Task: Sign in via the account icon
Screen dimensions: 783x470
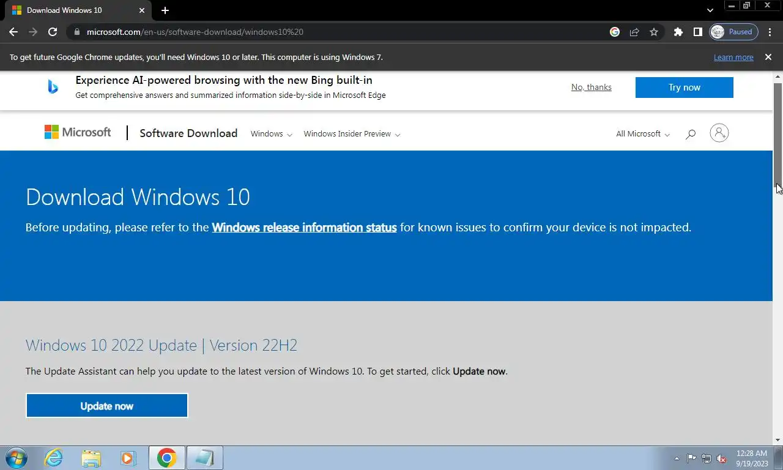Action: 719,133
